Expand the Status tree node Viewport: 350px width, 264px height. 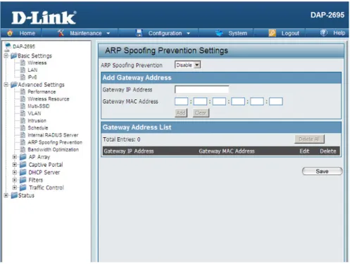click(x=6, y=195)
